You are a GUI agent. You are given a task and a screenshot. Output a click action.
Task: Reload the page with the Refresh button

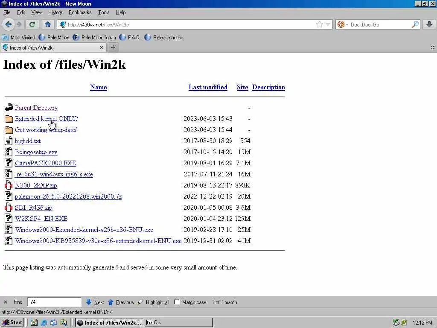pos(32,24)
